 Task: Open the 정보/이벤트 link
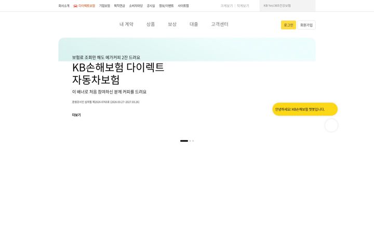166,6
